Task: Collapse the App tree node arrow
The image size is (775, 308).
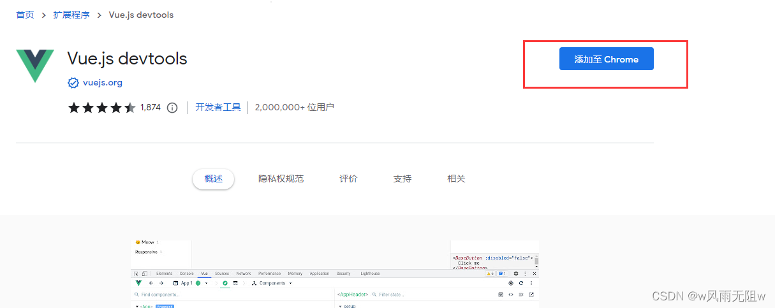Action: (137, 307)
